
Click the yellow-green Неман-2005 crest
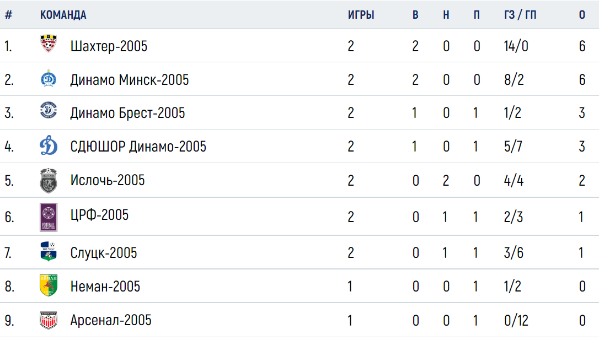click(x=49, y=285)
